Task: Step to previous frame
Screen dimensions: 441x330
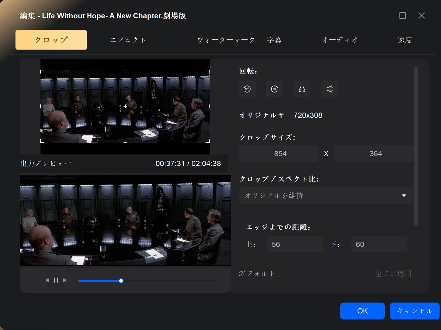Action: tap(48, 280)
